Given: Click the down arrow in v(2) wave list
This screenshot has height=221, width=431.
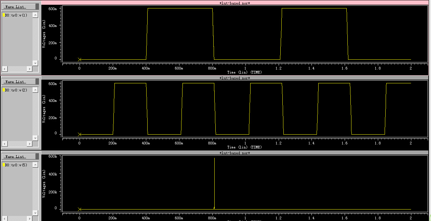Looking at the screenshot, I should point(35,138).
